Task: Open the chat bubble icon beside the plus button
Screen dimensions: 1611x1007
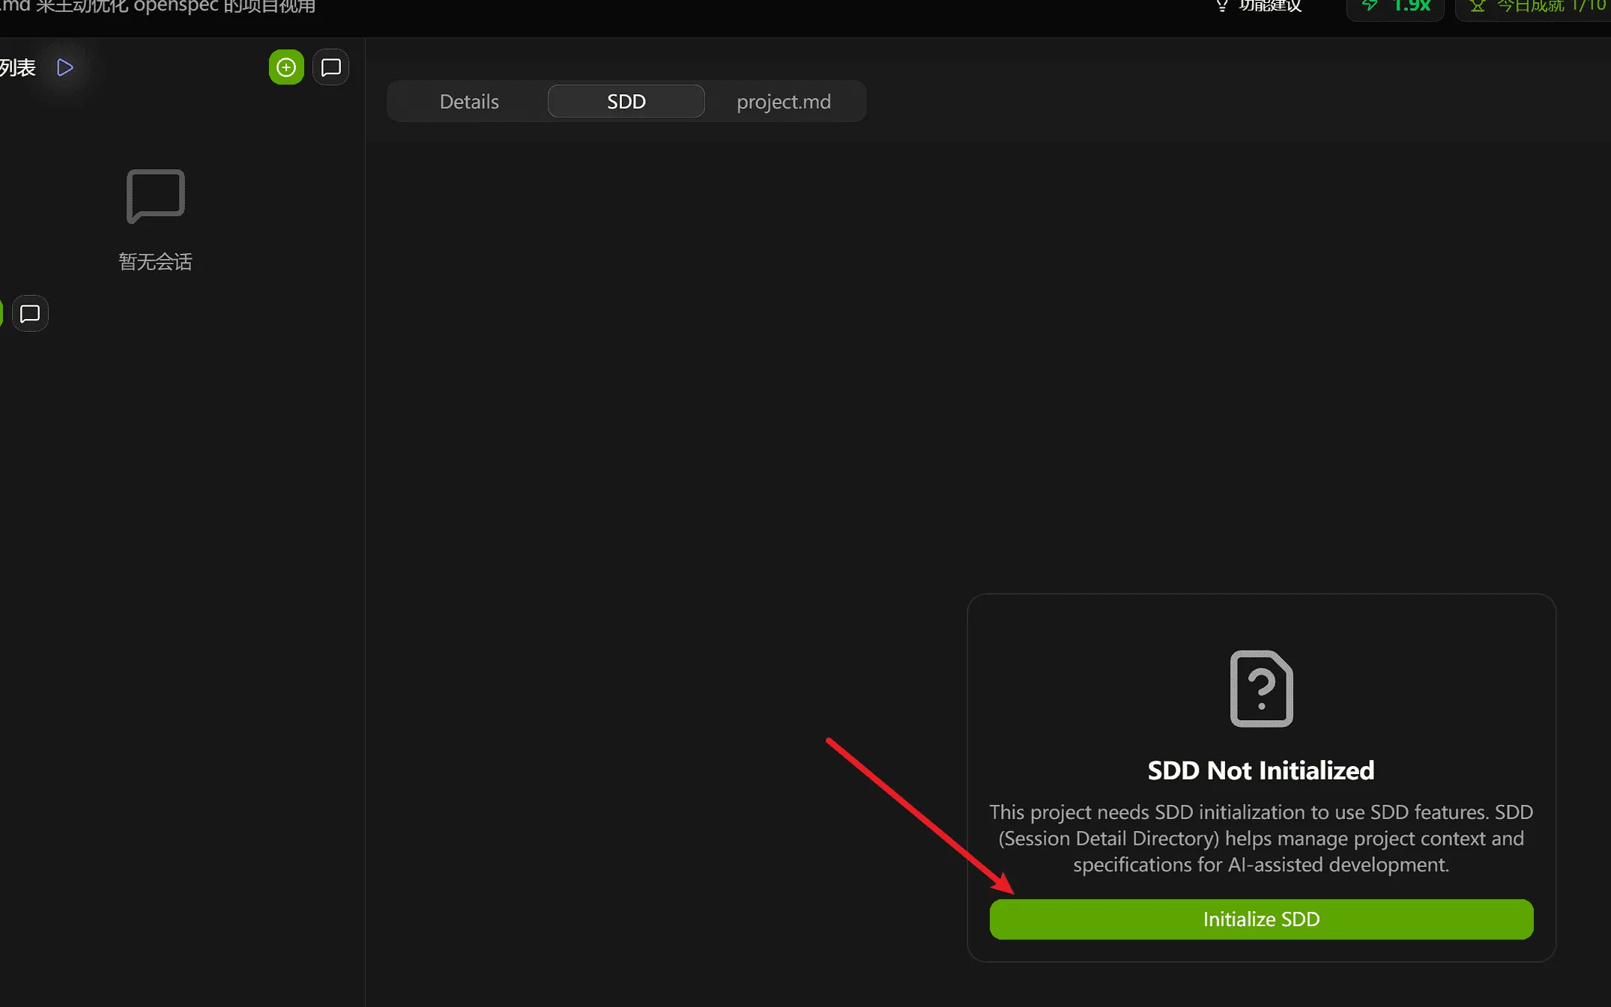Action: click(330, 67)
